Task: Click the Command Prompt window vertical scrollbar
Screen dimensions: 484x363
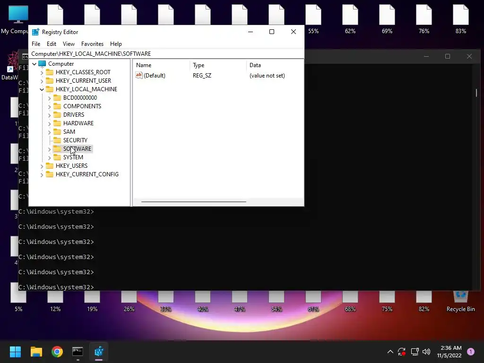Action: click(x=476, y=93)
